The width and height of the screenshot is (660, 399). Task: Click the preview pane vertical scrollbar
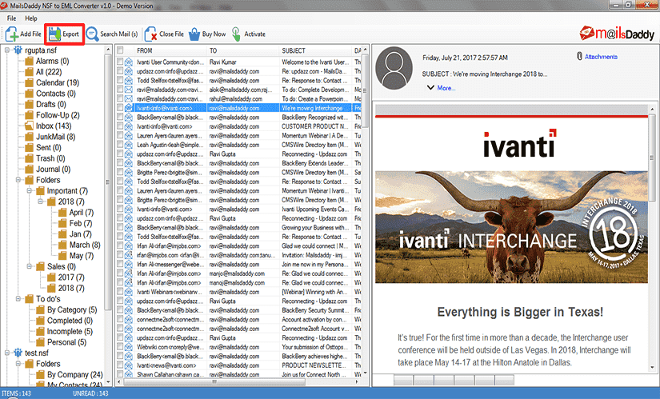click(x=653, y=158)
